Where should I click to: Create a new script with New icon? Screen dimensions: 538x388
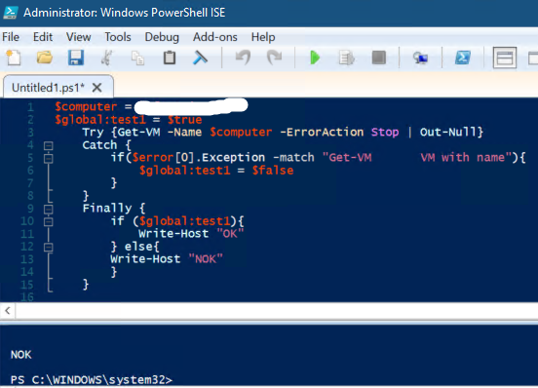[x=14, y=58]
